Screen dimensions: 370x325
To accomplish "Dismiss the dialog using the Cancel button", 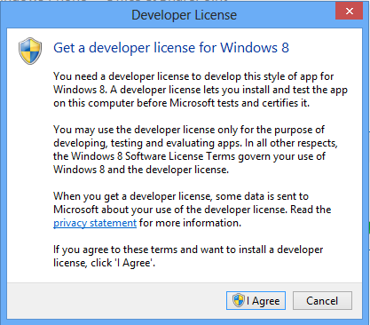I will (x=322, y=301).
